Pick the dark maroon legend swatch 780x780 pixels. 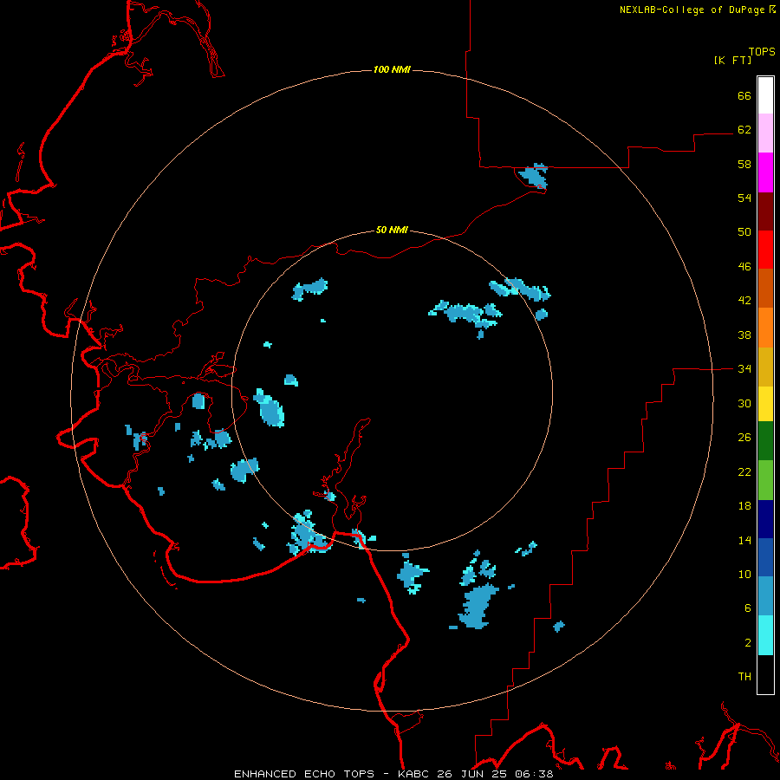point(765,211)
